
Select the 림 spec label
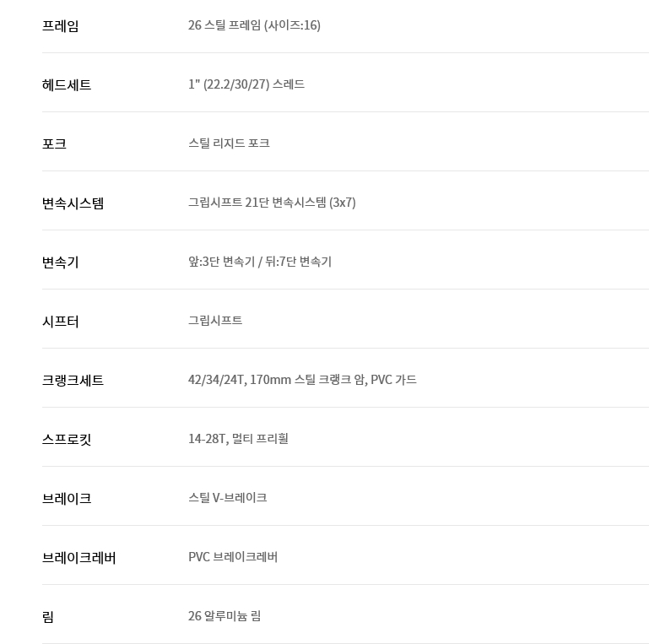click(x=48, y=616)
